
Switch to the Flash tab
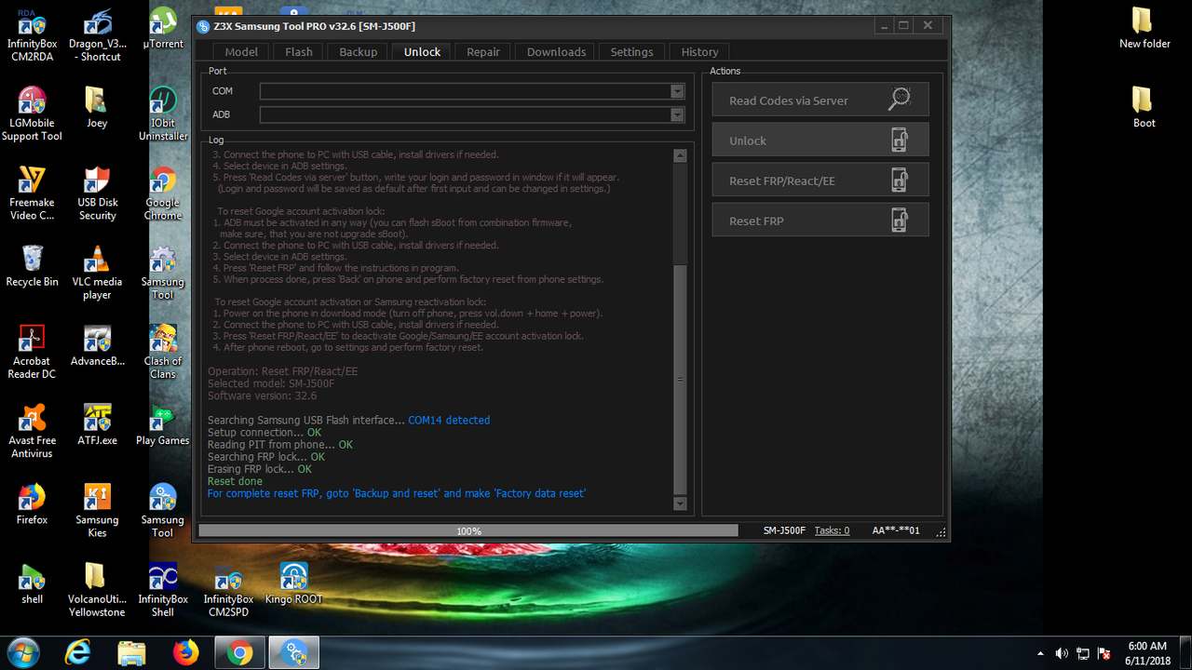point(298,52)
